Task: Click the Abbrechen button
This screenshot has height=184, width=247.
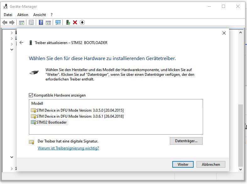Action: [x=211, y=164]
